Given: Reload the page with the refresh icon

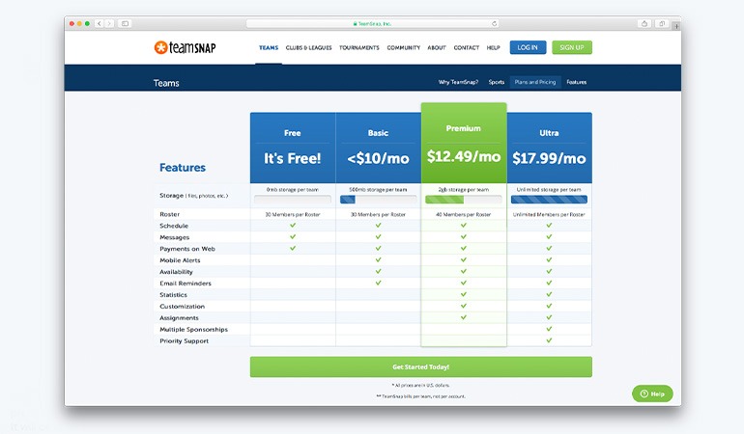Looking at the screenshot, I should [x=495, y=23].
